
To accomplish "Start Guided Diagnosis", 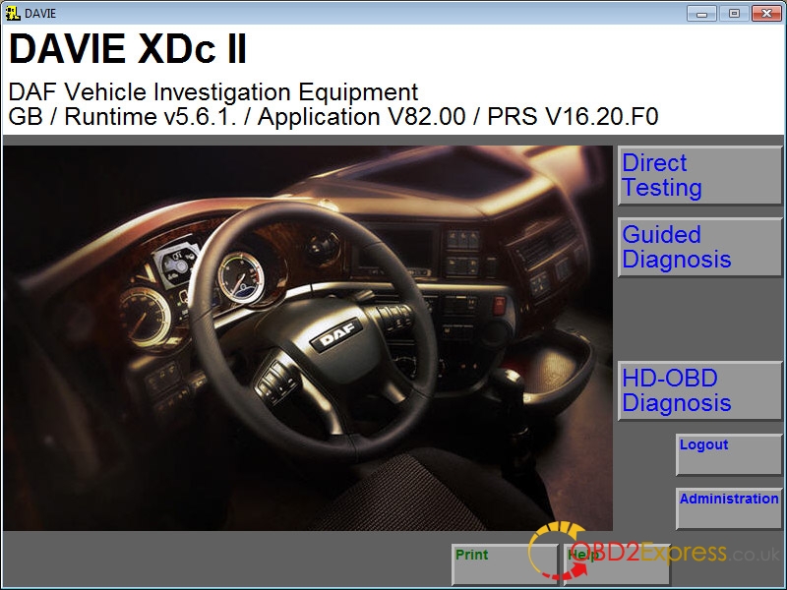I will (x=699, y=248).
